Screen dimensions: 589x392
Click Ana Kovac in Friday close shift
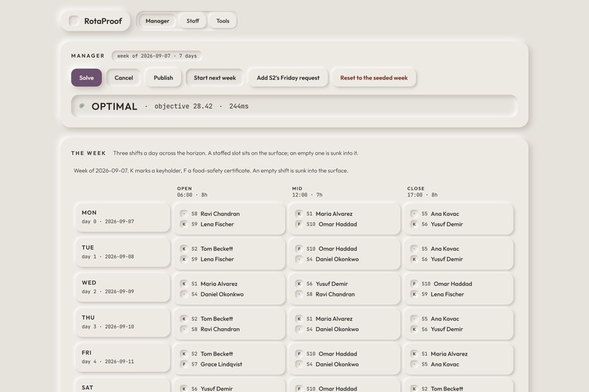click(445, 364)
